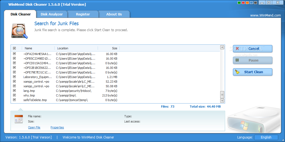Select the light blue color theme swatch
This screenshot has width=285, height=142.
tap(251, 3)
